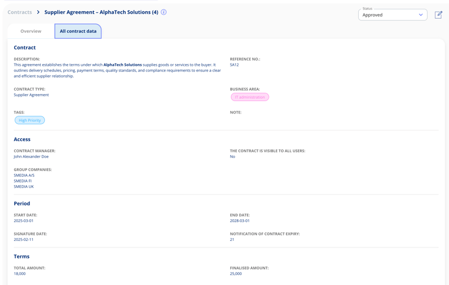The width and height of the screenshot is (449, 285).
Task: Click the High Priority tag
Action: [x=29, y=120]
